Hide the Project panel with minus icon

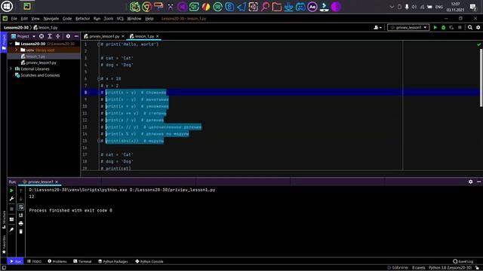pyautogui.click(x=76, y=36)
